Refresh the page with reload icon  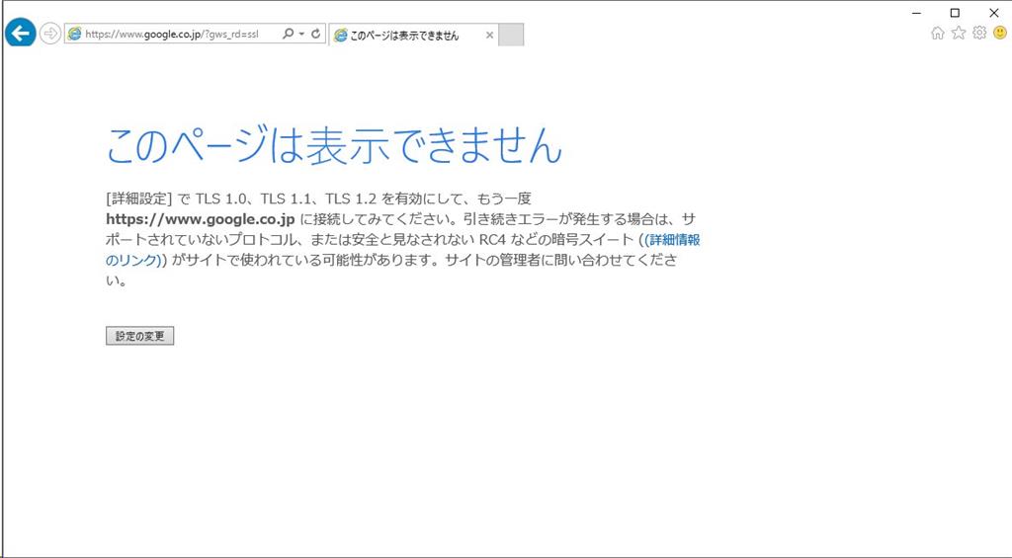(x=315, y=34)
